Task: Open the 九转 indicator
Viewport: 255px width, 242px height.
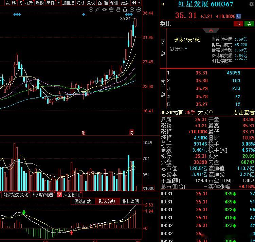Action: [29, 3]
